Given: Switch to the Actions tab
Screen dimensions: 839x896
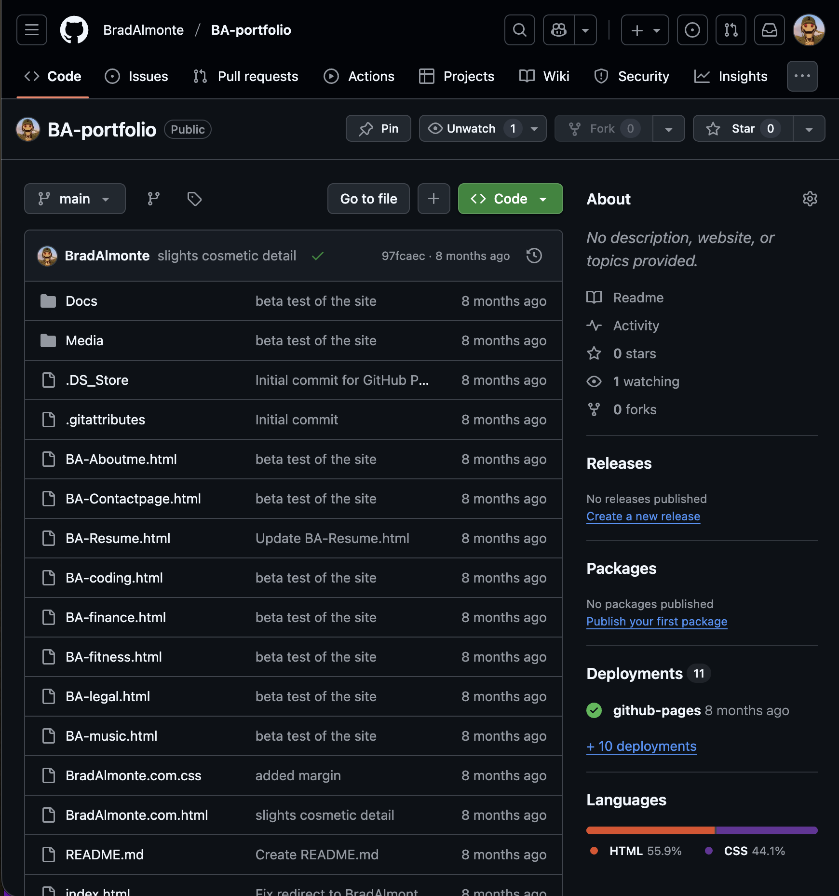Looking at the screenshot, I should pyautogui.click(x=359, y=76).
